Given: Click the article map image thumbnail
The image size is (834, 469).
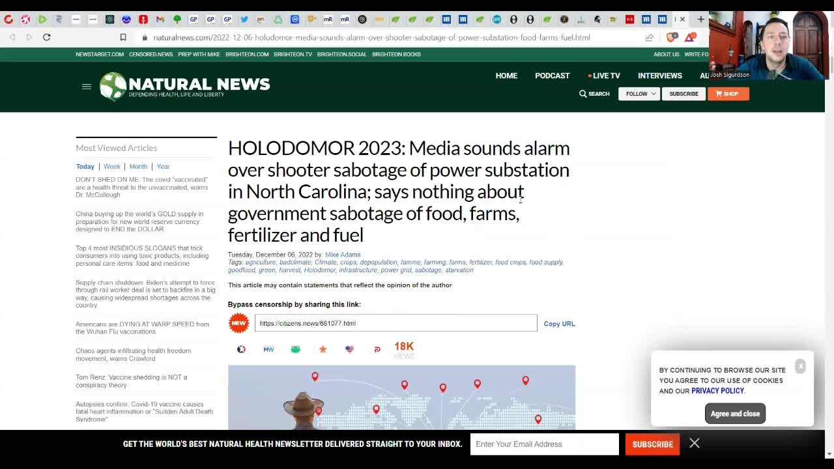Looking at the screenshot, I should point(401,397).
